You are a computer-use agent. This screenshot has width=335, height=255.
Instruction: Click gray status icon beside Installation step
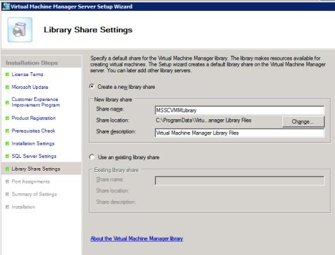pos(7,207)
